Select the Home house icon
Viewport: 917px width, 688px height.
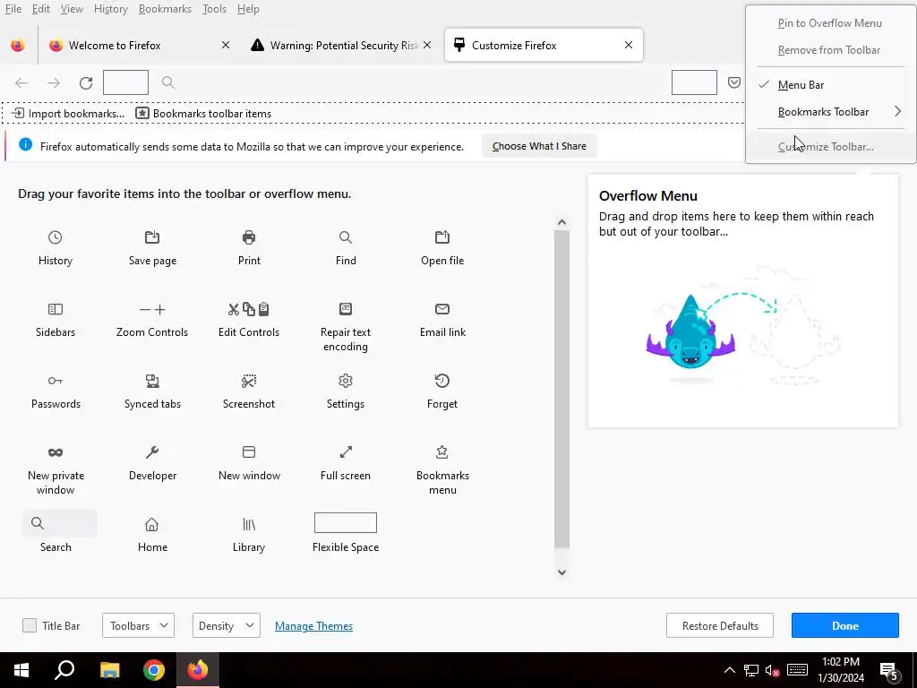pyautogui.click(x=152, y=524)
